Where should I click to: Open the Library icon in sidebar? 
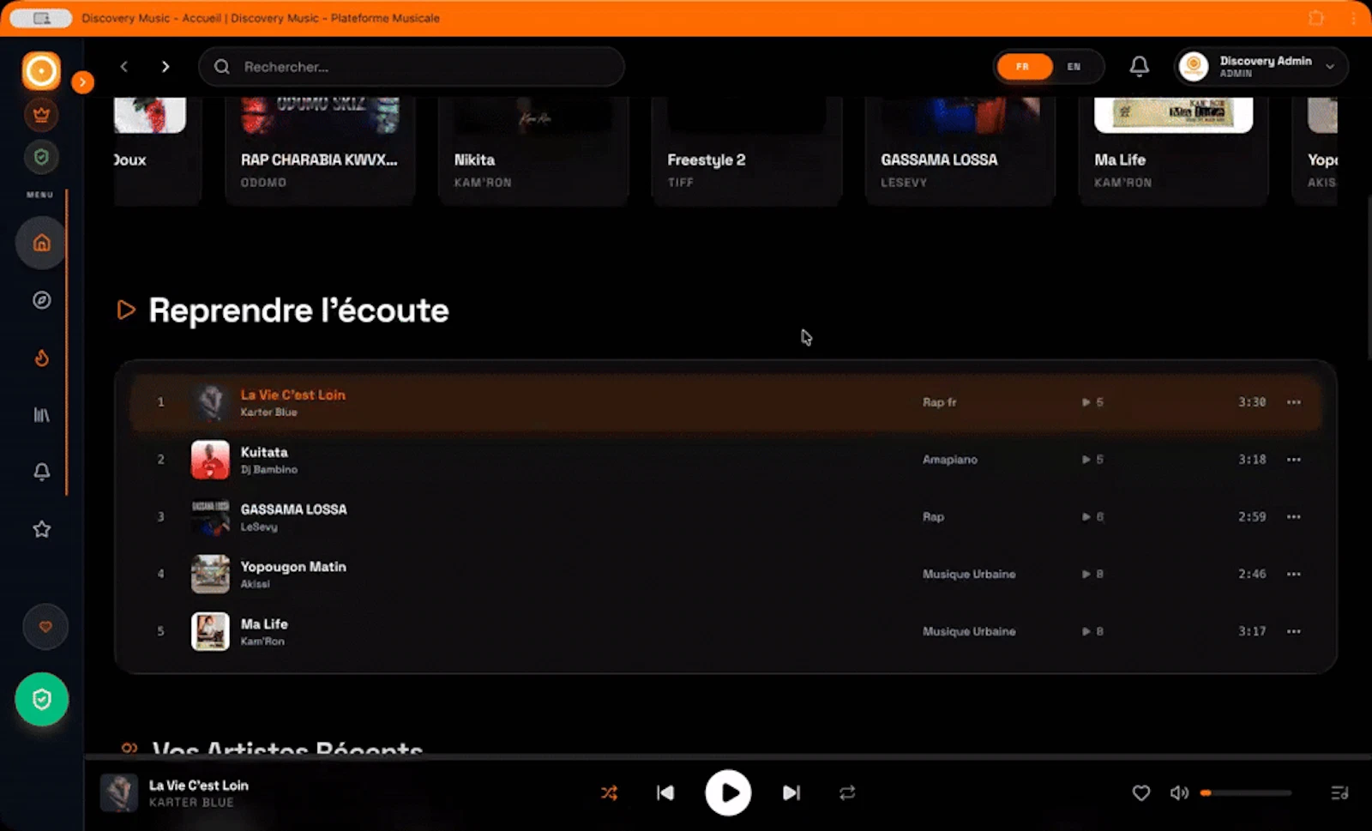coord(41,415)
